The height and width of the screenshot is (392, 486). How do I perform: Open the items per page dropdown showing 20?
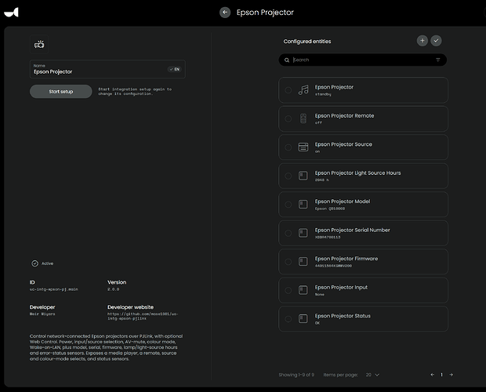click(x=372, y=375)
